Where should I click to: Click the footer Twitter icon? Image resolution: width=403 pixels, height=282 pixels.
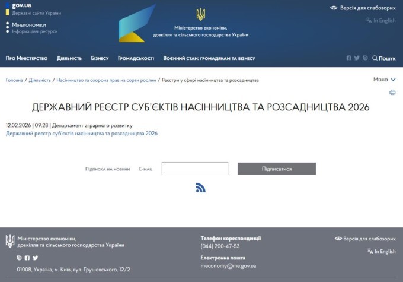36,258
